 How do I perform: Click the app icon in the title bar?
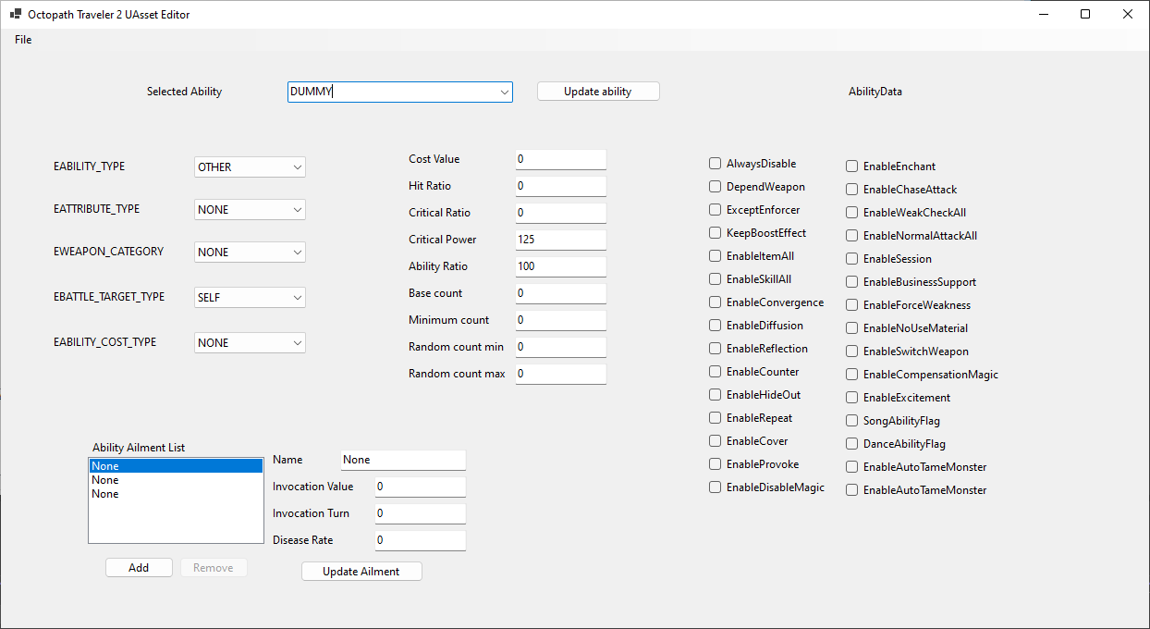16,15
